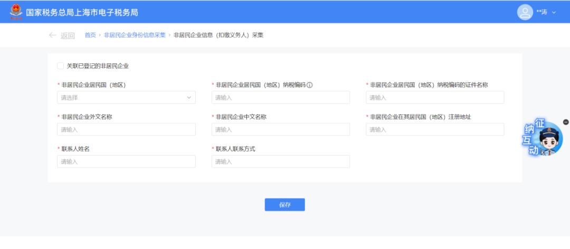The height and width of the screenshot is (249, 570).
Task: Click the tax bureau emblem logo
Action: click(16, 12)
